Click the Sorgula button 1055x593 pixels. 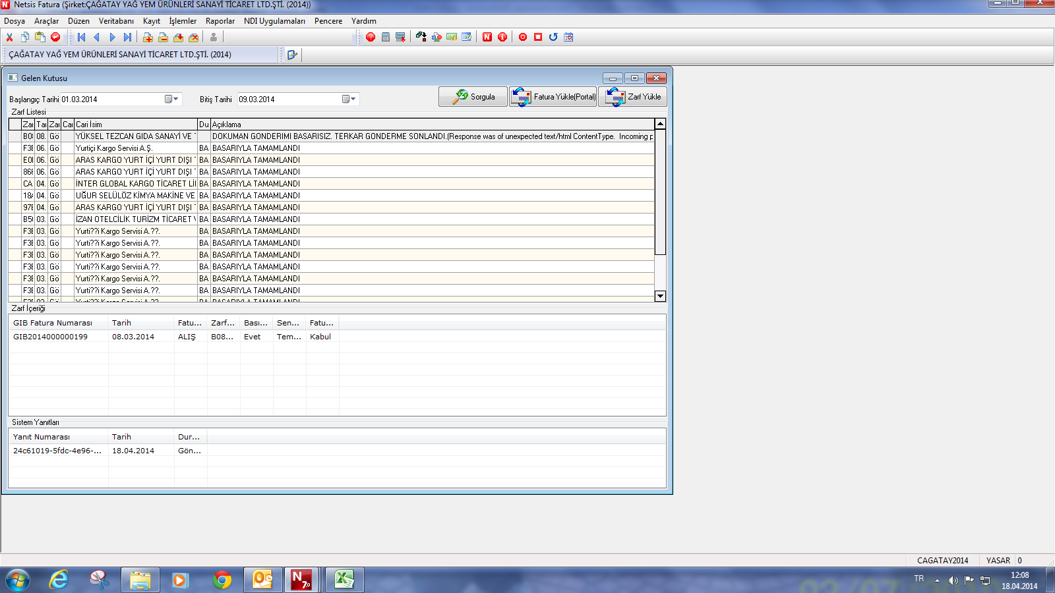click(x=473, y=97)
